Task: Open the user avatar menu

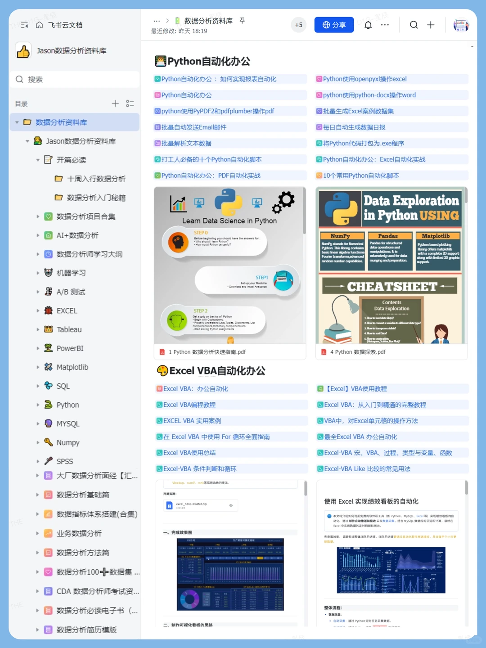Action: pos(461,25)
